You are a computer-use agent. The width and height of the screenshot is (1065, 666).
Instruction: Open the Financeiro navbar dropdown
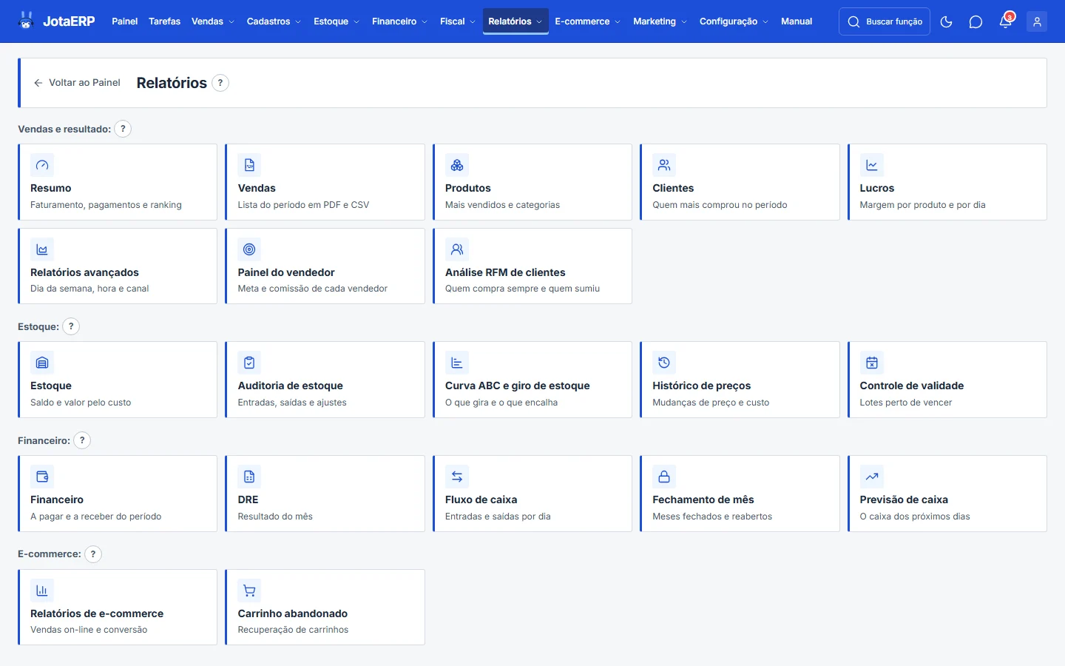pyautogui.click(x=400, y=21)
